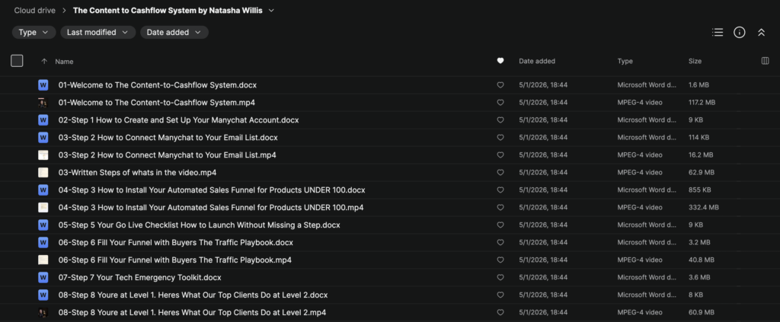The height and width of the screenshot is (322, 780).
Task: Tick the select-all checkbox
Action: click(x=17, y=61)
